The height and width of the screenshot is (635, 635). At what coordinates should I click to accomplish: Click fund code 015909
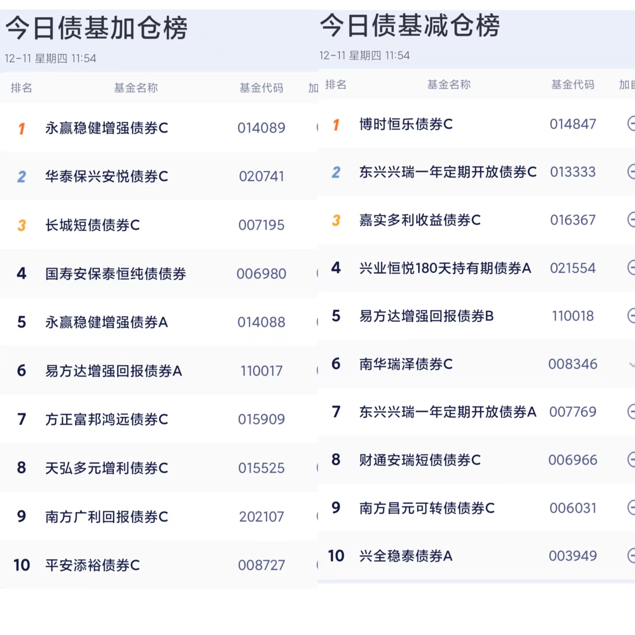261,419
